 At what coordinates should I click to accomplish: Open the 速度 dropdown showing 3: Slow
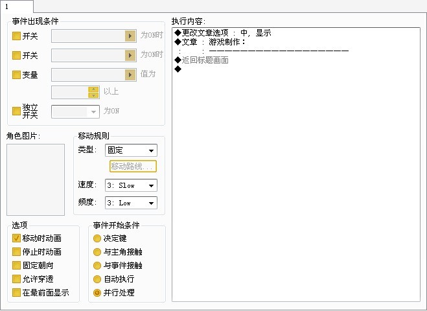tap(131, 185)
